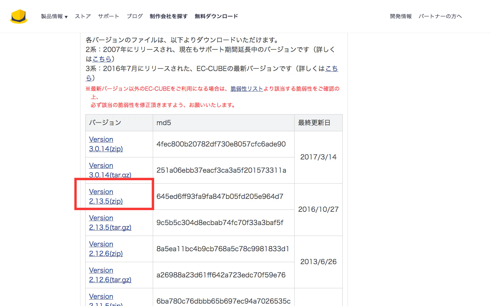
Task: Select md5 hash 645ed6ff93fa9fa847b05fd205e964d7
Action: (x=220, y=197)
